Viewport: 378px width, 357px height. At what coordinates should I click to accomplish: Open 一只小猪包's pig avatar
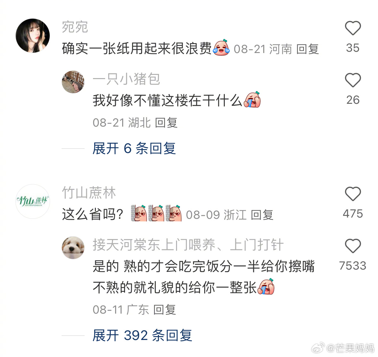tap(73, 82)
